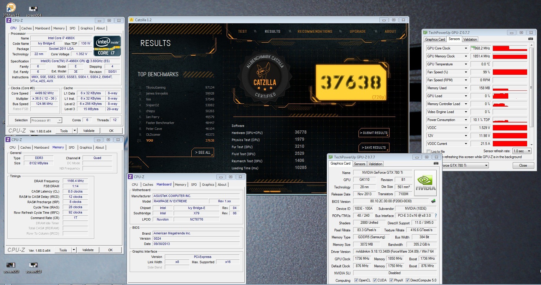Click the CPU-Z CPU window title icon
541x285 pixels.
9,20
